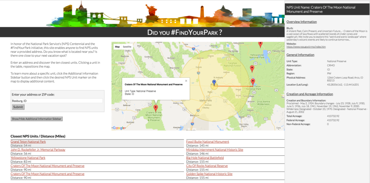Click the Submit button
Image resolution: width=370 pixels, height=183 pixels.
(18, 107)
